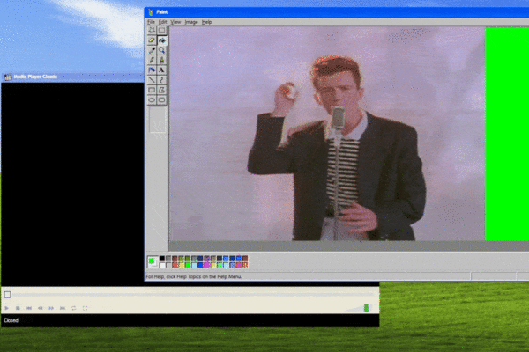The height and width of the screenshot is (352, 529).
Task: Pick the Ellipse shape tool
Action: tap(152, 99)
